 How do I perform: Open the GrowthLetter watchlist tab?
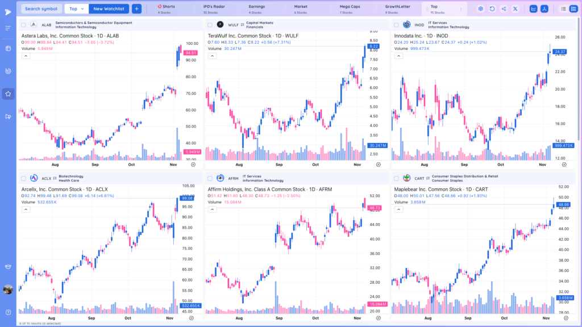[397, 9]
